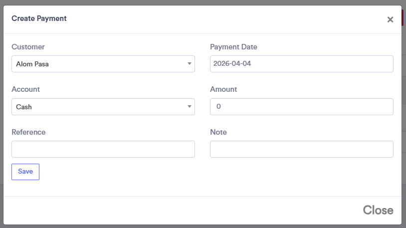Image resolution: width=406 pixels, height=228 pixels.
Task: Click the Account field label
Action: click(25, 89)
